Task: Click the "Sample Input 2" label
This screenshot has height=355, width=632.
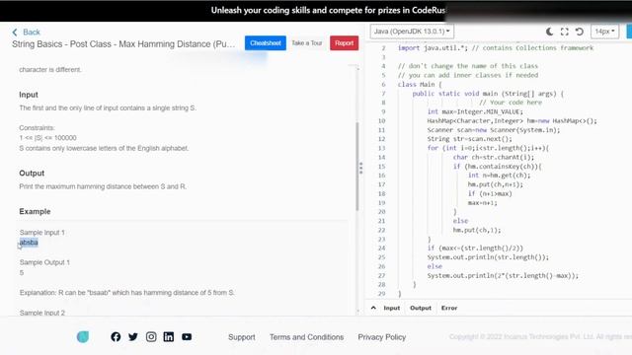Action: point(41,313)
